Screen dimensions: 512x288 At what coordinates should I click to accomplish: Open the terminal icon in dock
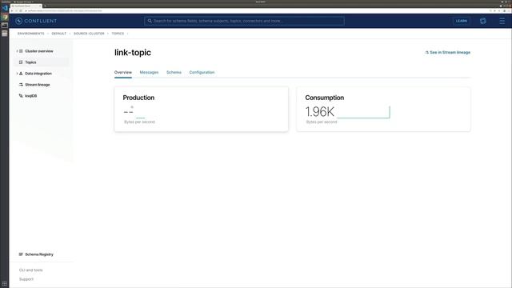coord(5,25)
